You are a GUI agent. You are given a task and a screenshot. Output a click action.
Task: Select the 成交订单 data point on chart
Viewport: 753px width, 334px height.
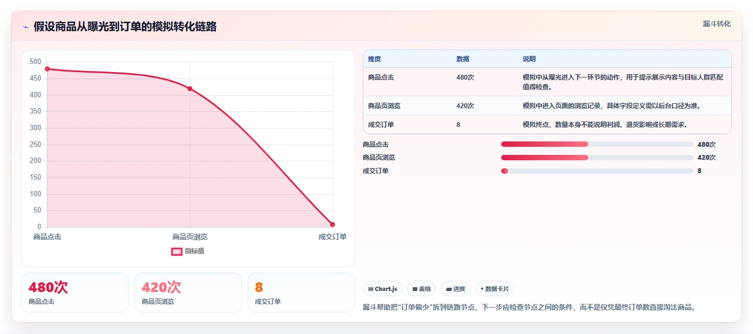(333, 224)
